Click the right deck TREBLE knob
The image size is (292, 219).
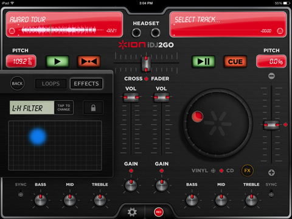tap(251, 200)
